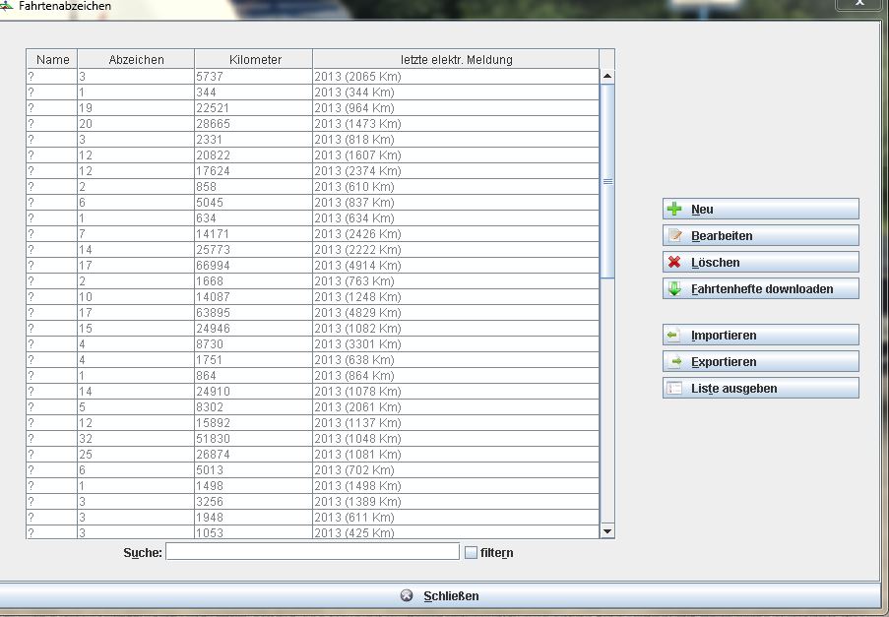The height and width of the screenshot is (617, 889).
Task: Click the Exportieren arrow icon
Action: [x=674, y=362]
